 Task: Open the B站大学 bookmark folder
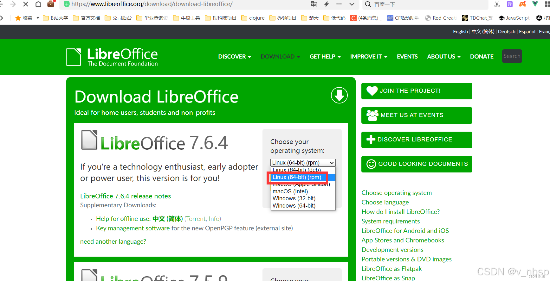[x=55, y=18]
